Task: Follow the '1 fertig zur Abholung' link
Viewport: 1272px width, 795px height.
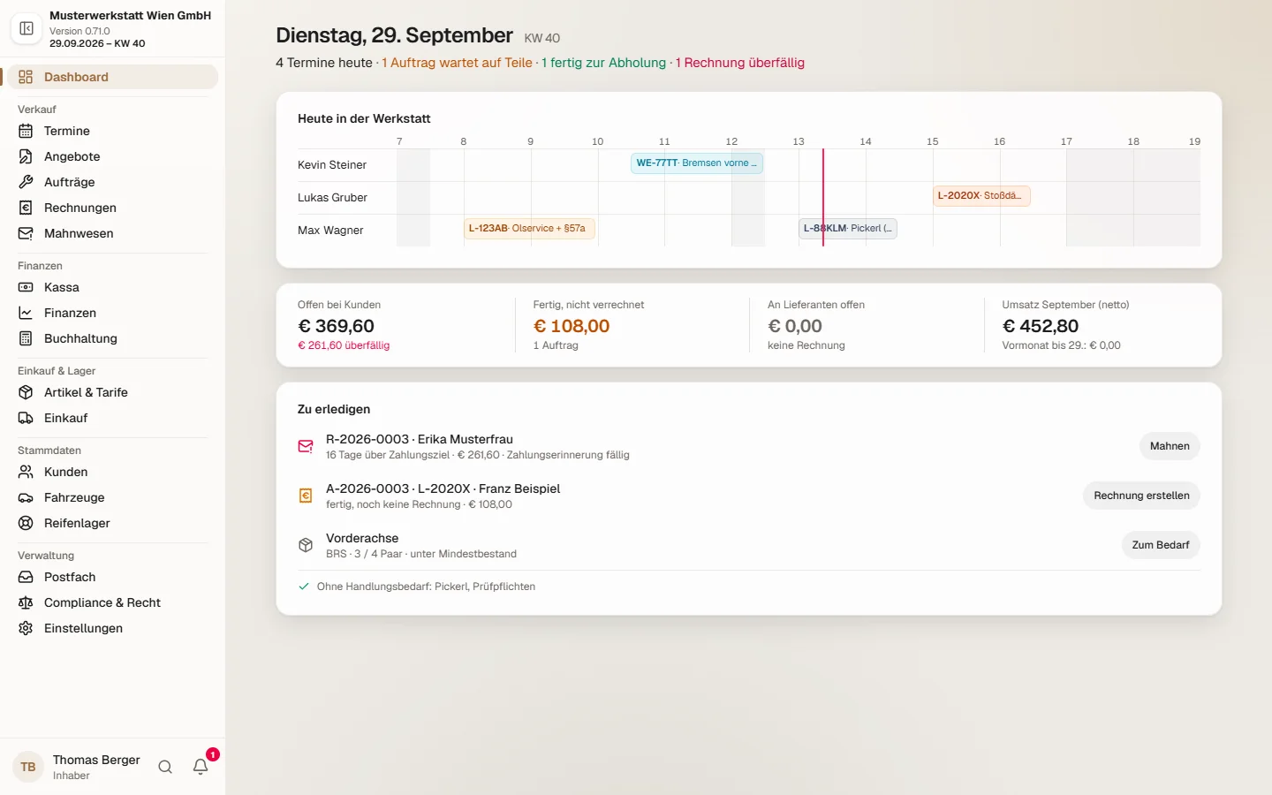Action: click(604, 63)
